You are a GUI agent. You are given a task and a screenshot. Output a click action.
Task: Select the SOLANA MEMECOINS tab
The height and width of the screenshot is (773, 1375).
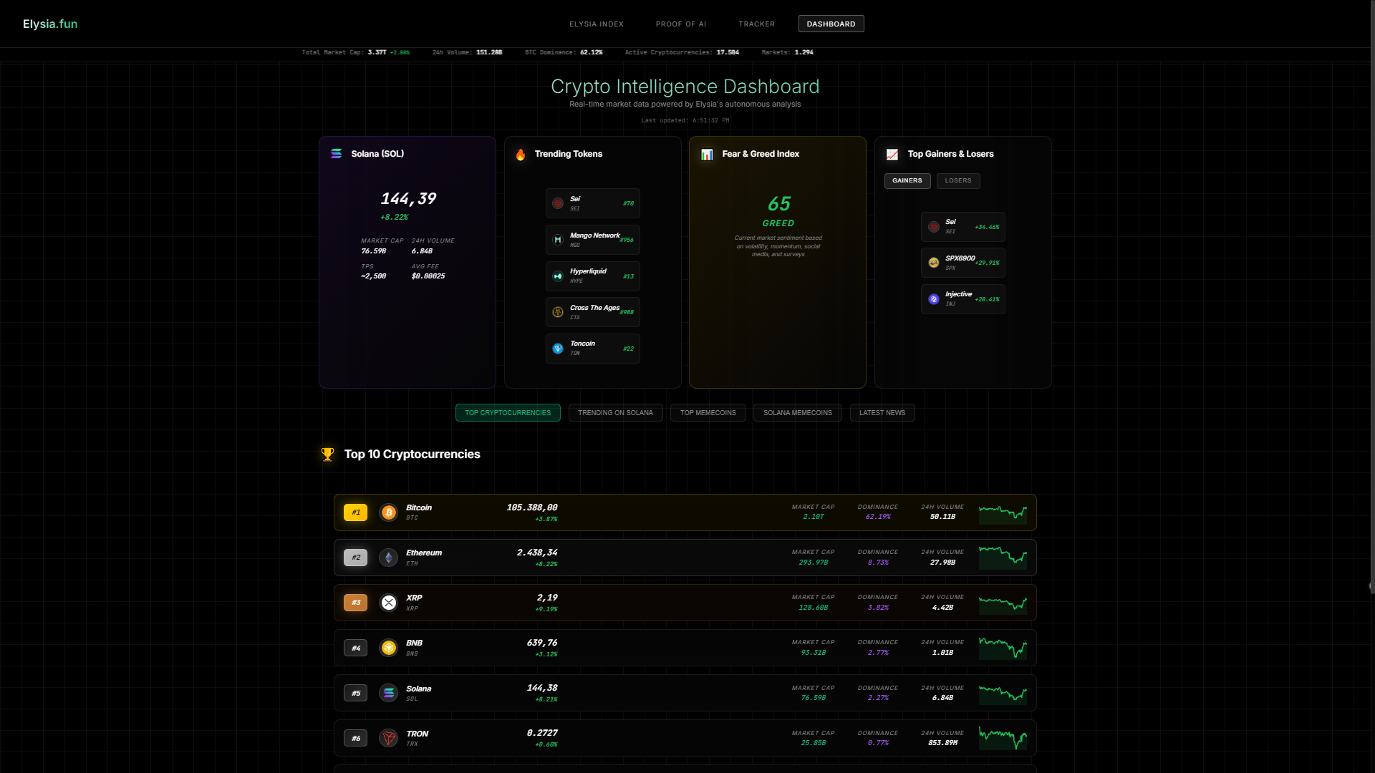[x=797, y=412]
